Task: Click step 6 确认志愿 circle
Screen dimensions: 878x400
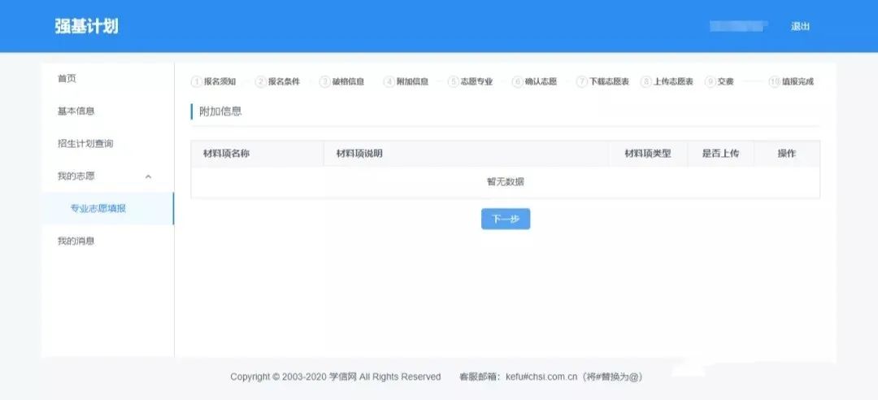Action: [517, 81]
